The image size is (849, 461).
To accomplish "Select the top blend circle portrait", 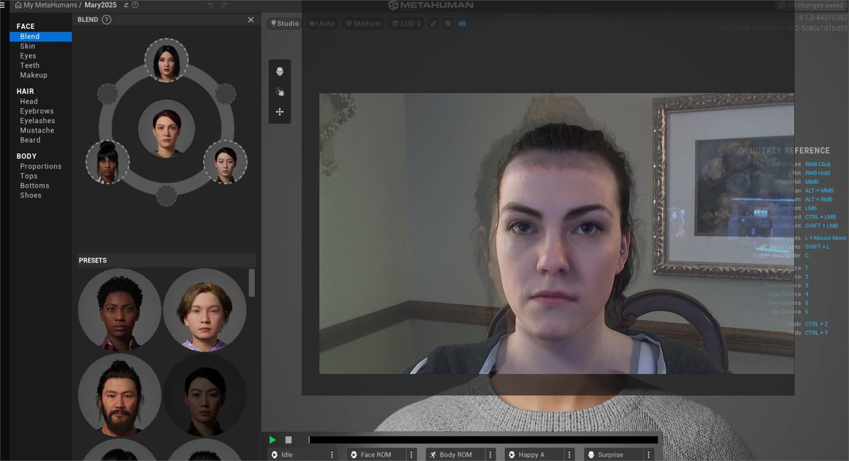I will [166, 60].
